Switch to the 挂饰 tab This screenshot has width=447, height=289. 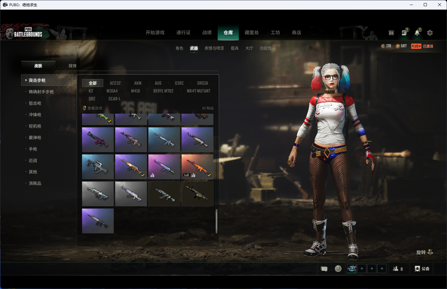[73, 66]
